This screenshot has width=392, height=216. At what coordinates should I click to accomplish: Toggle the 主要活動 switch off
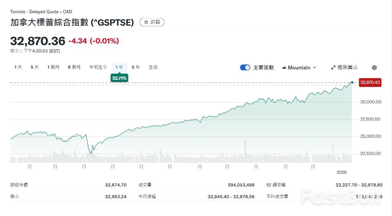[x=245, y=68]
